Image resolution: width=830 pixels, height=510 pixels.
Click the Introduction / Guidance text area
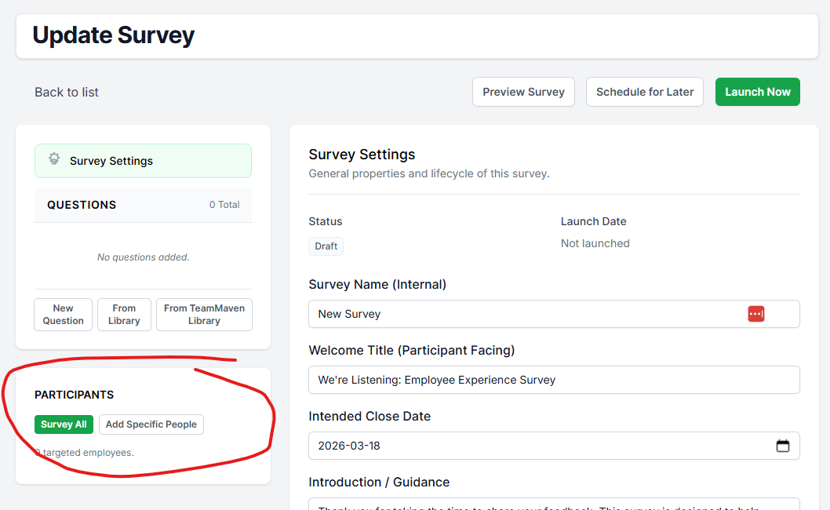pyautogui.click(x=553, y=504)
